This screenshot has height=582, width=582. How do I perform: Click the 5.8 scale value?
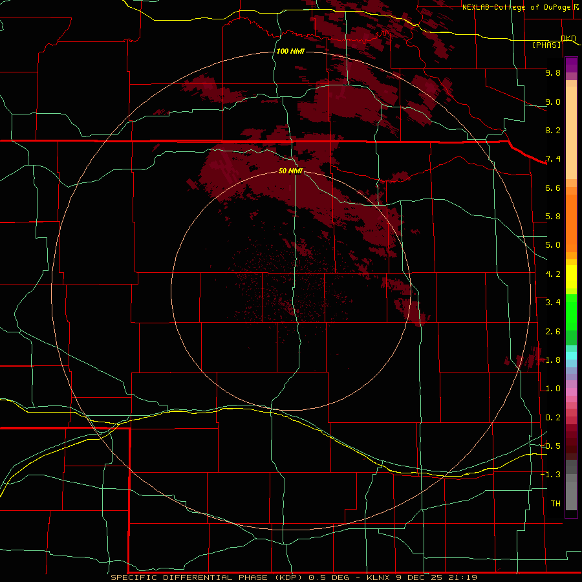[x=553, y=217]
